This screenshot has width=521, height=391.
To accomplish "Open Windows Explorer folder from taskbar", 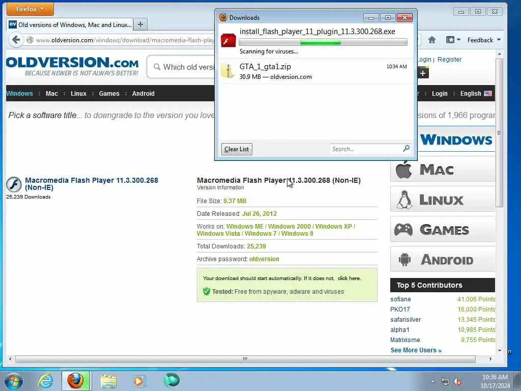I will 108,381.
